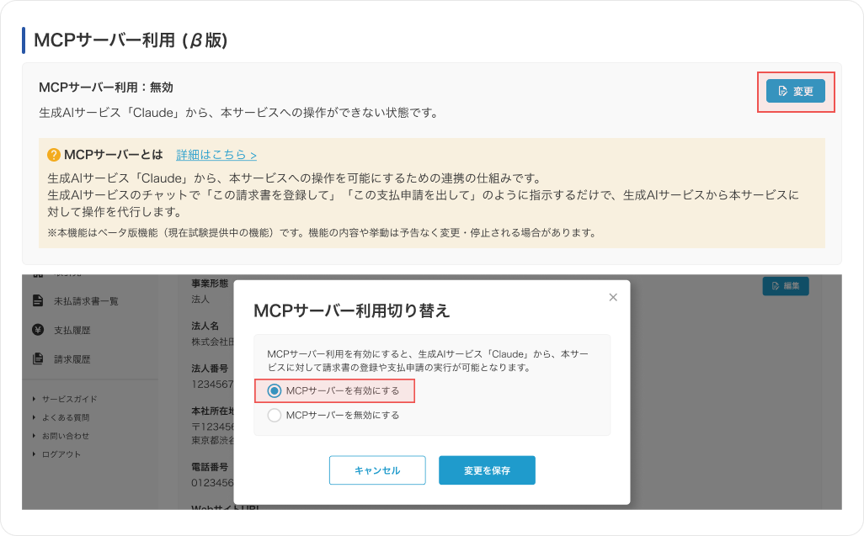Open 請求履歴 in sidebar
This screenshot has width=864, height=536.
[72, 359]
